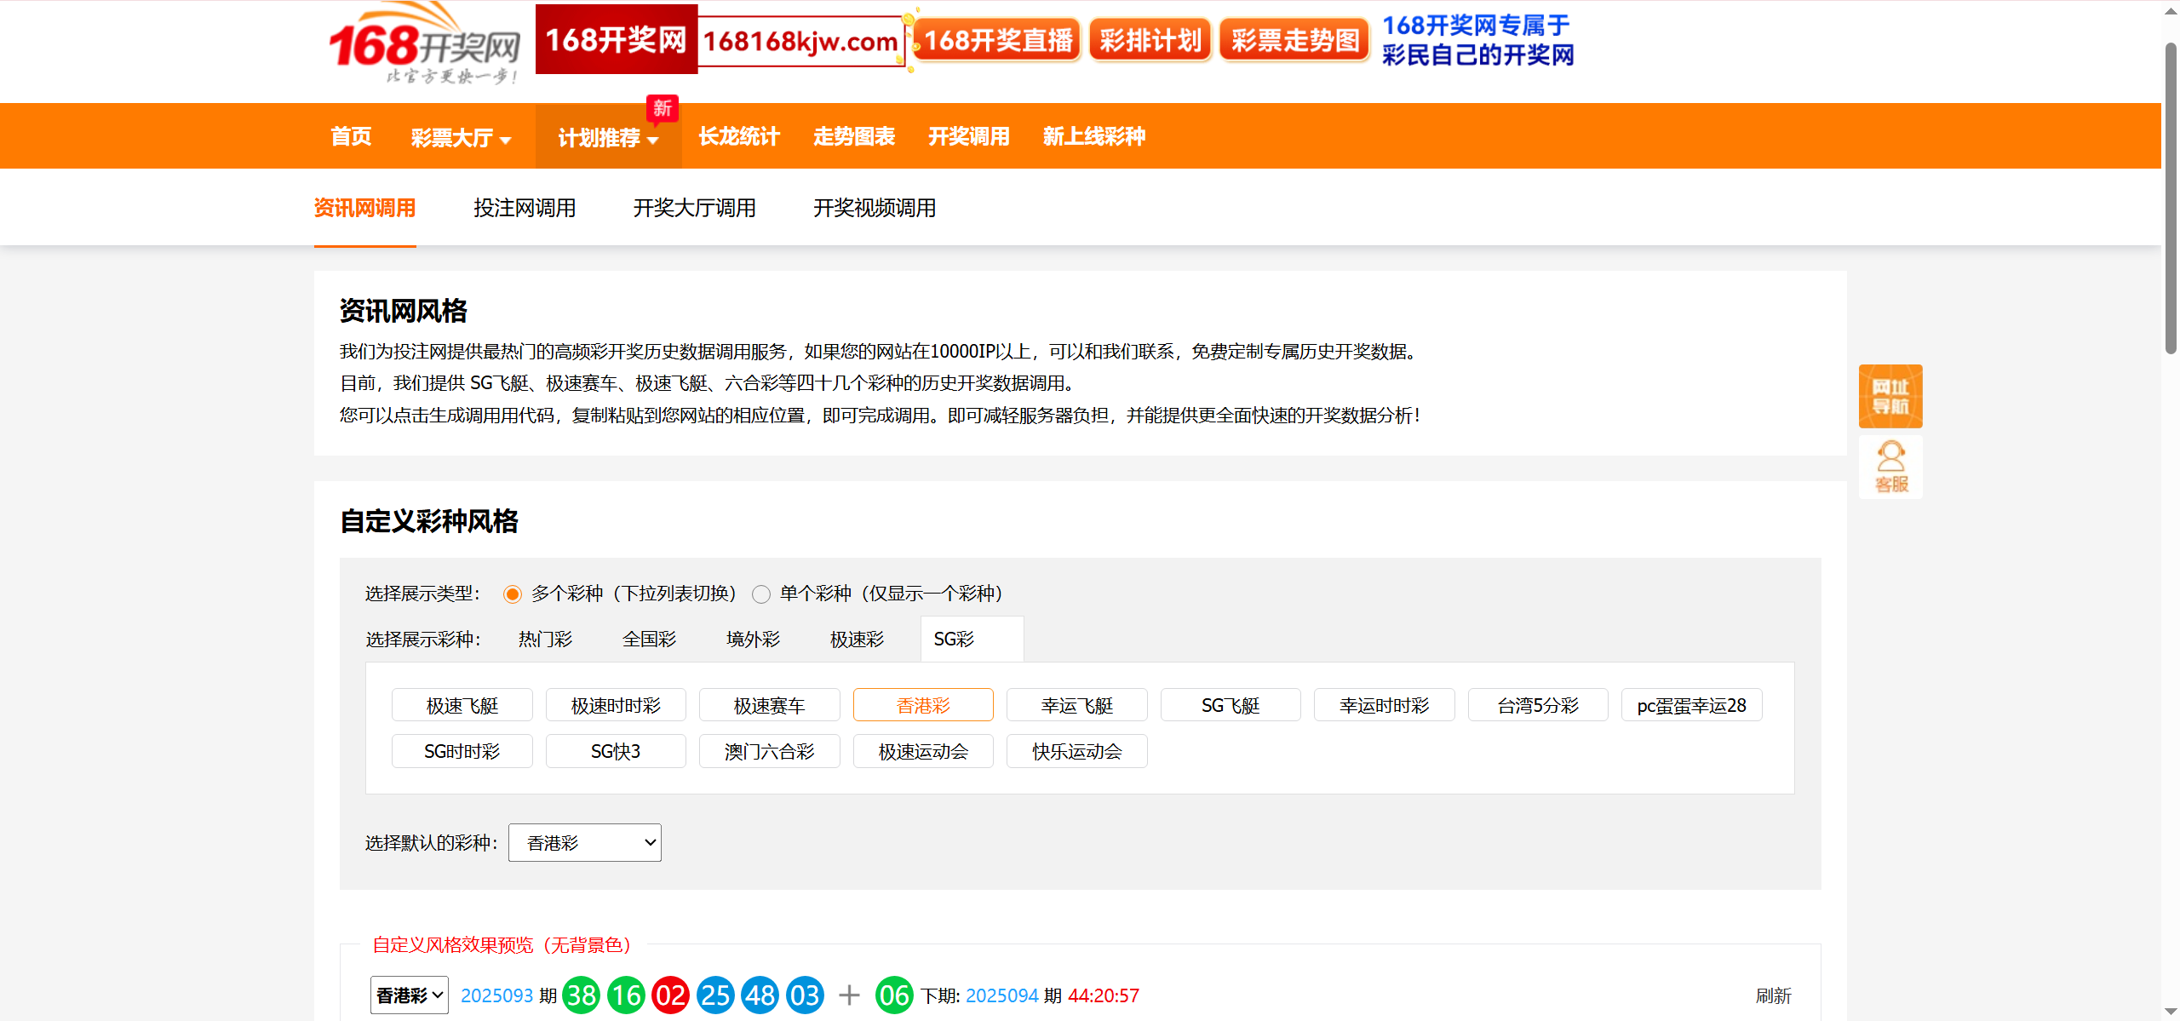Viewport: 2180px width, 1021px height.
Task: Open the 网址导航 sidebar icon
Action: tap(1890, 397)
